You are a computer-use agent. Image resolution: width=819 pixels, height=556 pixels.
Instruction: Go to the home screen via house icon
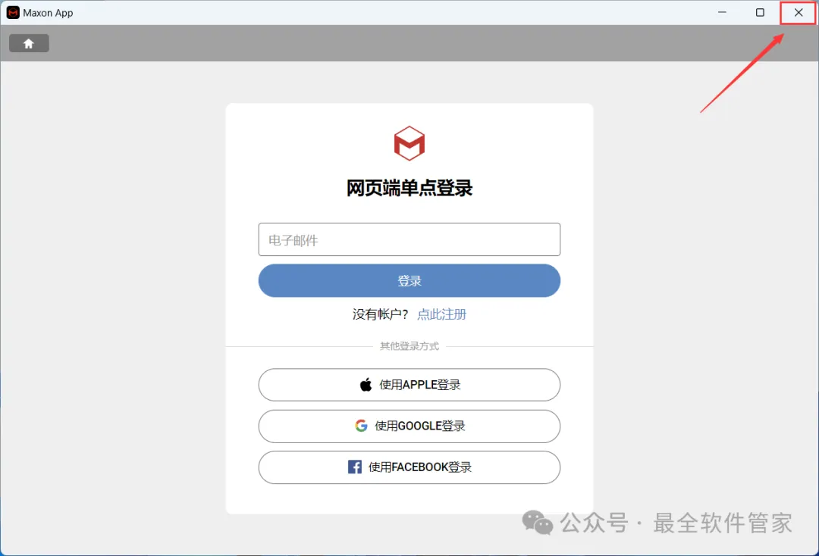click(x=29, y=43)
